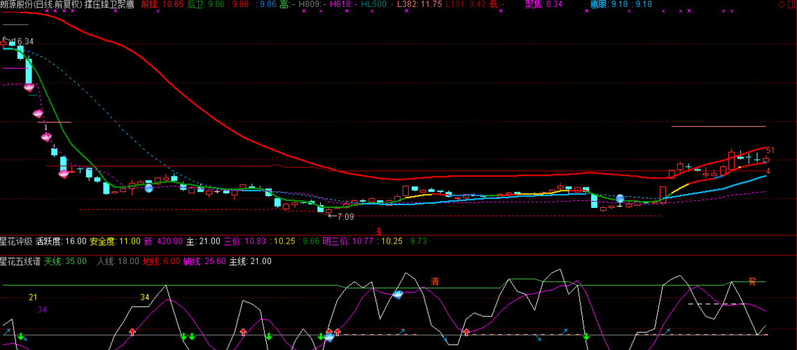The image size is (797, 350).
Task: Click the 地线: 6.00 value
Action: click(x=161, y=261)
